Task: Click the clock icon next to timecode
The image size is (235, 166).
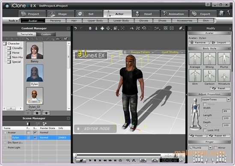Action: click(181, 160)
